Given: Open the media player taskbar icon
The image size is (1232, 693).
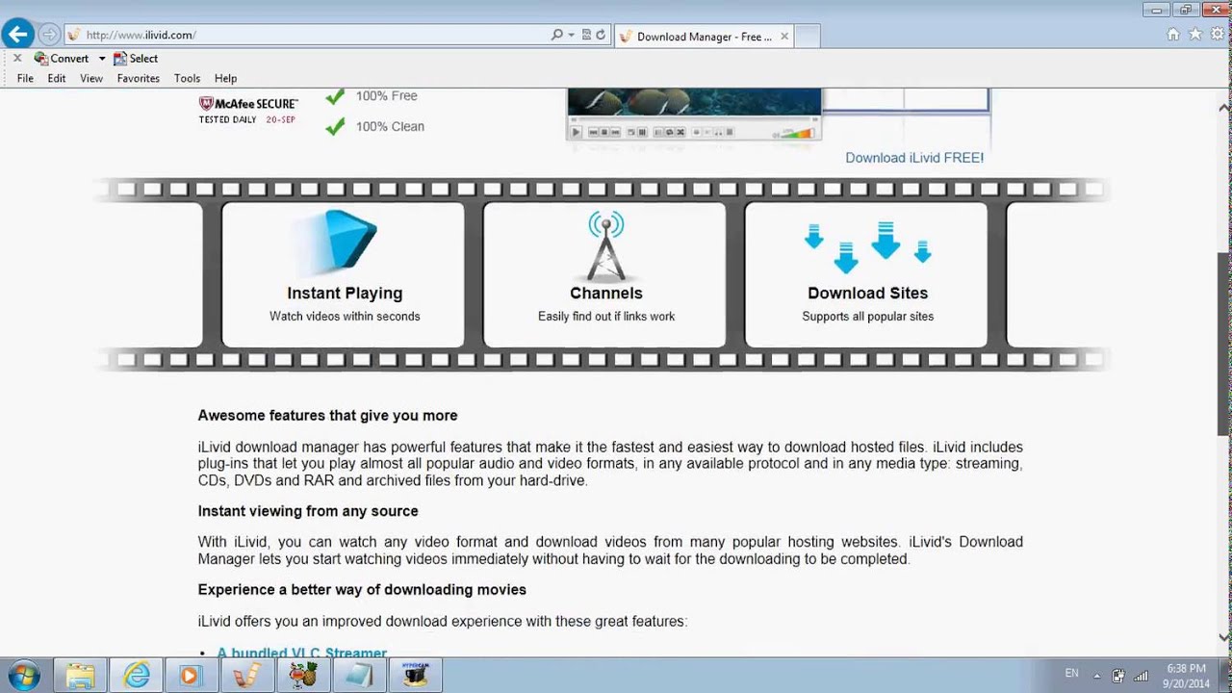Looking at the screenshot, I should click(x=190, y=676).
